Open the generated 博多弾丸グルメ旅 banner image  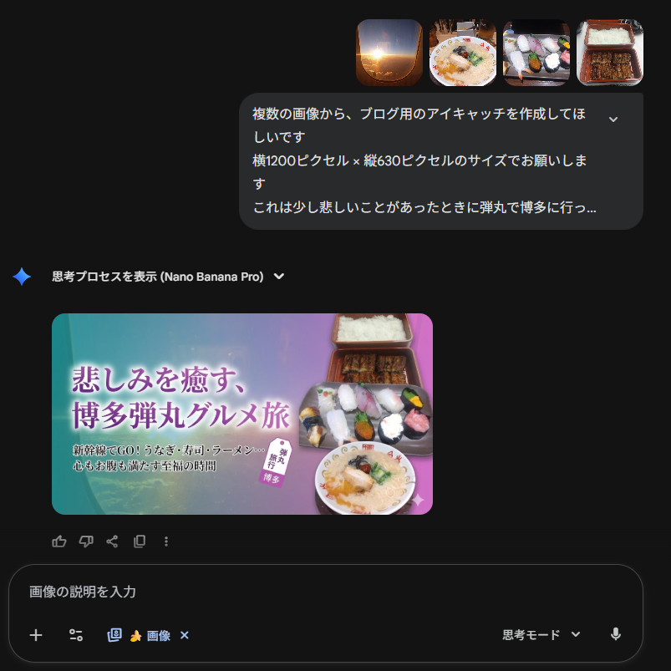coord(242,414)
